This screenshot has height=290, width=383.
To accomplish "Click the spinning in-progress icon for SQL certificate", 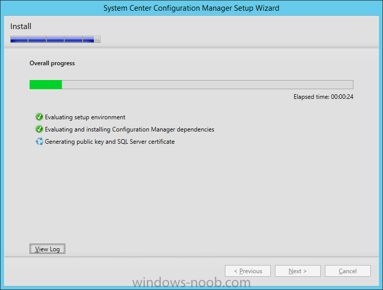I will click(x=39, y=141).
